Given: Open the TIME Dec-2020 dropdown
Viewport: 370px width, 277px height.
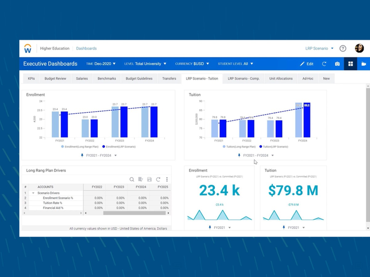Looking at the screenshot, I should pos(101,64).
